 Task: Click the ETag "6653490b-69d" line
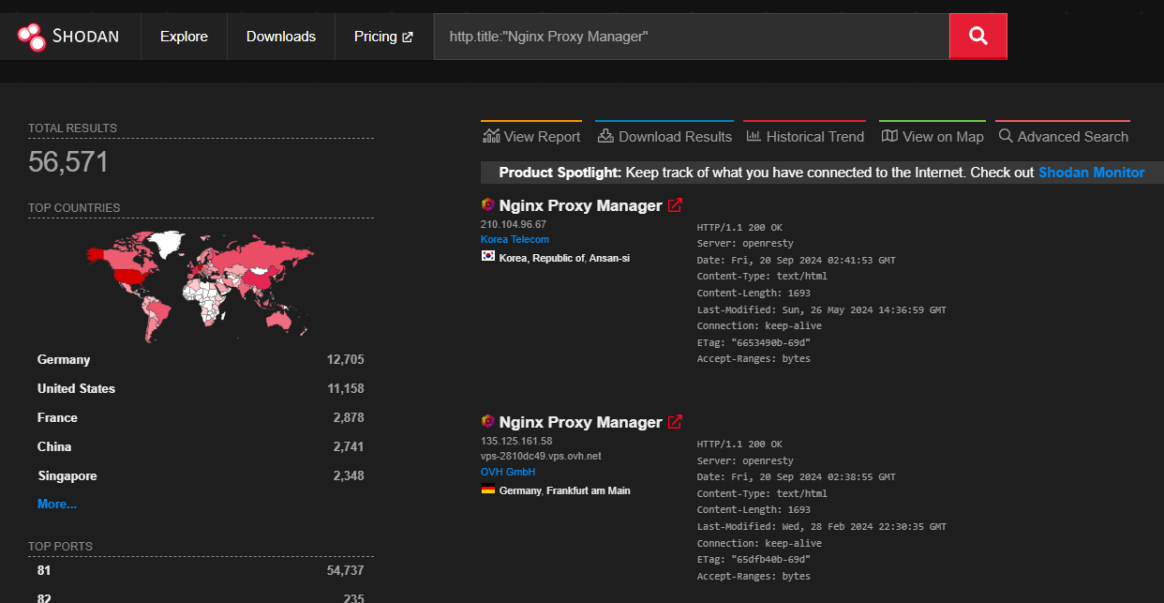[x=754, y=342]
